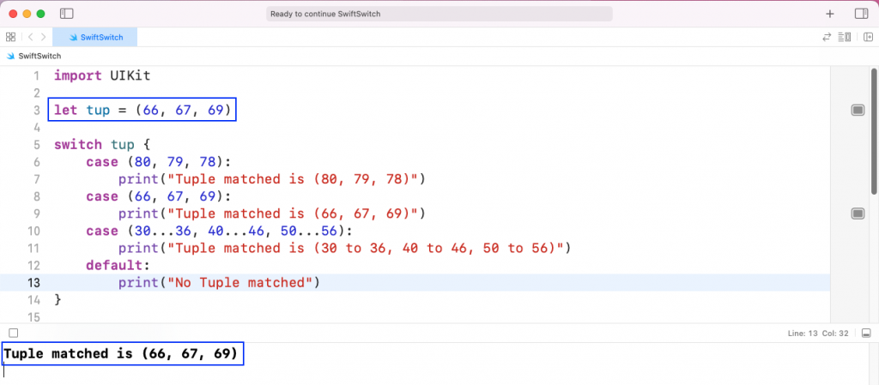Click the case with ranges 30...36 line
The height and width of the screenshot is (385, 879).
(x=220, y=232)
